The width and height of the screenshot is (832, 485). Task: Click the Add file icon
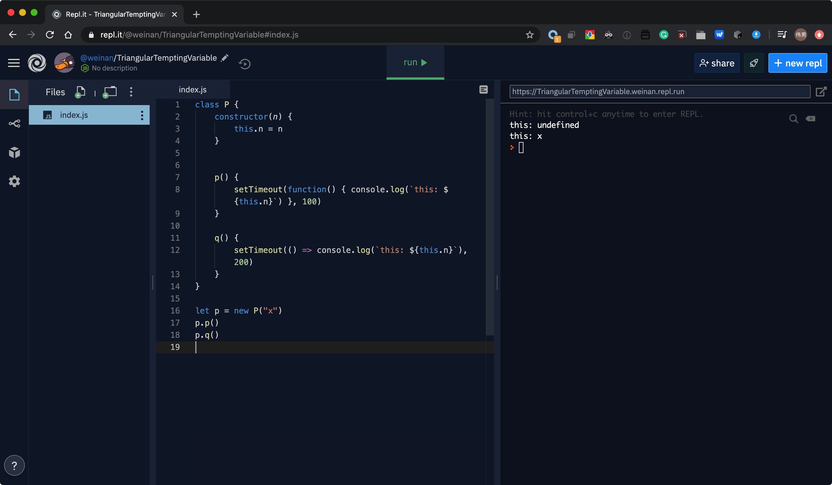[80, 92]
